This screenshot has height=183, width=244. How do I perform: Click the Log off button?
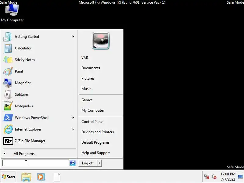[x=88, y=163]
